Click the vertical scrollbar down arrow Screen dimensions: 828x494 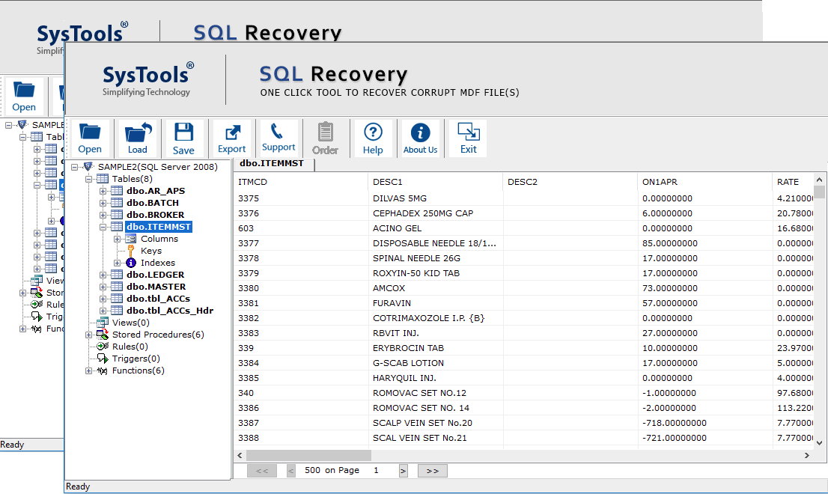click(x=819, y=443)
